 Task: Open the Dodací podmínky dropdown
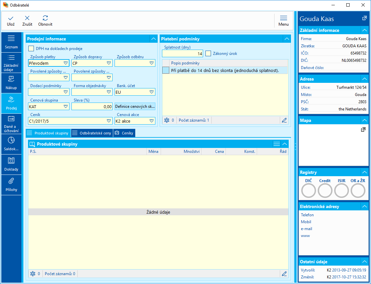tap(66, 92)
